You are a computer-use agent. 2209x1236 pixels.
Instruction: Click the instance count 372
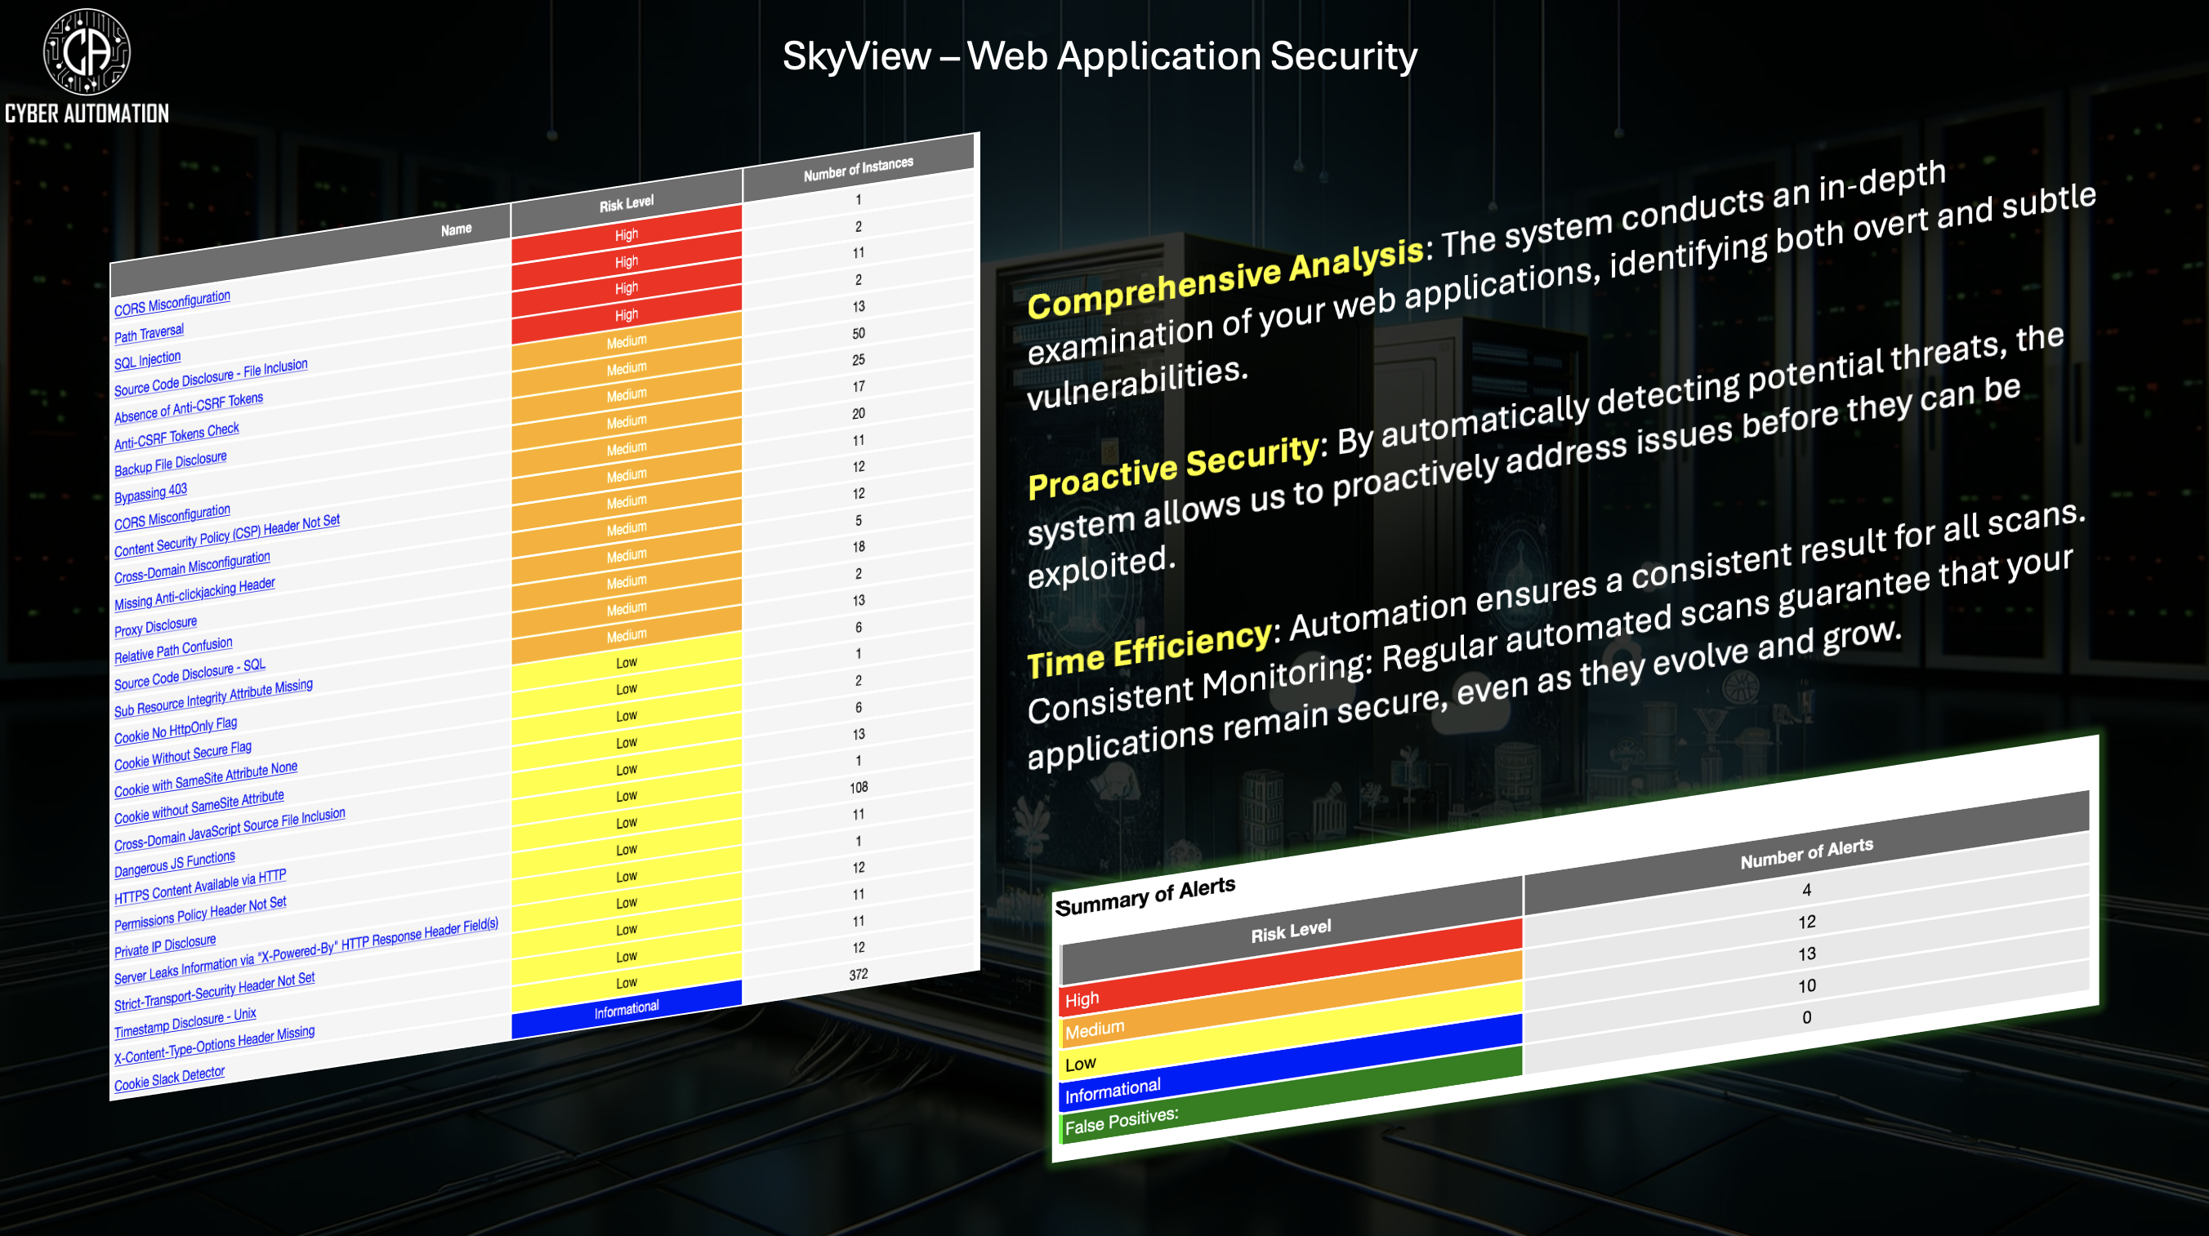point(859,974)
